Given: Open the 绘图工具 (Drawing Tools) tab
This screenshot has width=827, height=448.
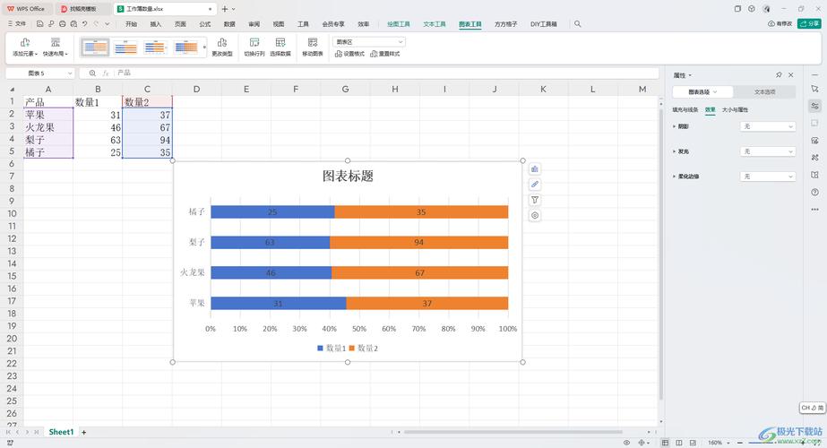Looking at the screenshot, I should click(398, 24).
